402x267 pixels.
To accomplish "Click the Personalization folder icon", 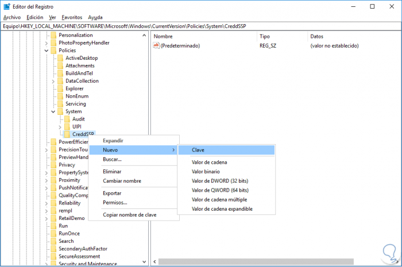I will 53,35.
